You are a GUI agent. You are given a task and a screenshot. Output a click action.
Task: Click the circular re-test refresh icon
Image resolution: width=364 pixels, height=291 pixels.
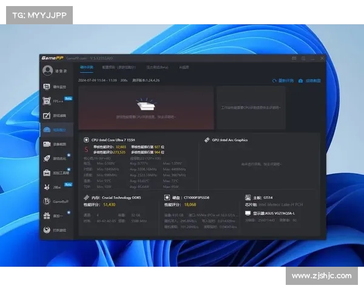(274, 81)
